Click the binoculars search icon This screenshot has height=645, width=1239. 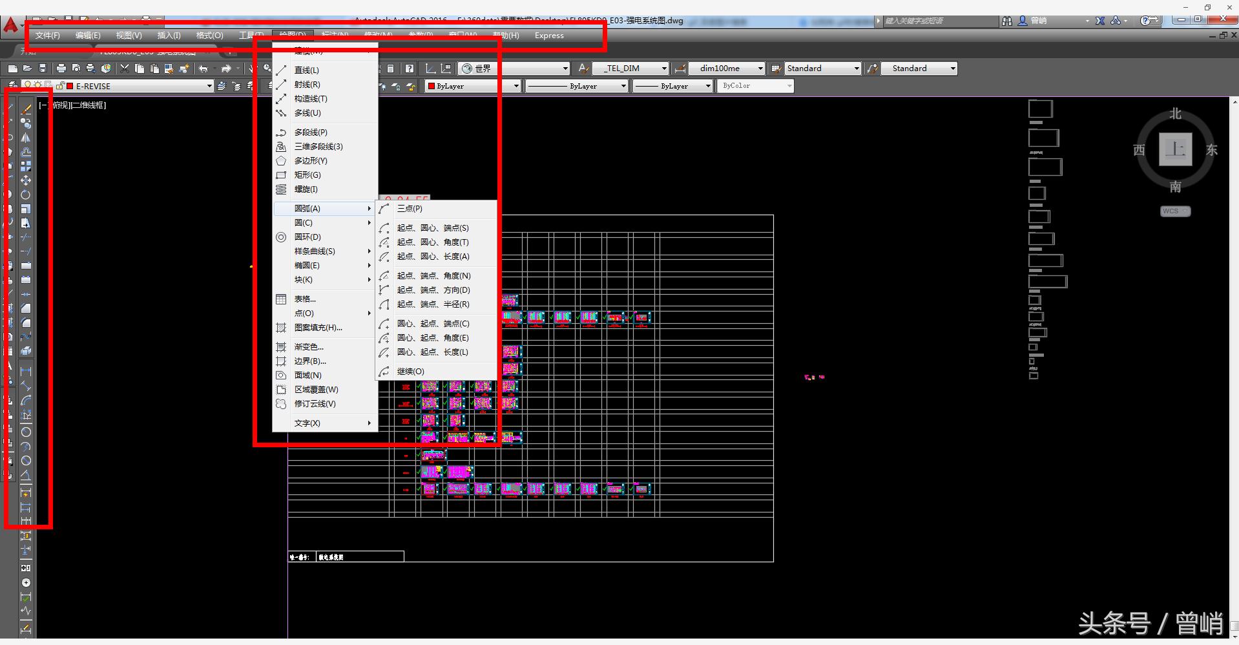click(x=1007, y=21)
